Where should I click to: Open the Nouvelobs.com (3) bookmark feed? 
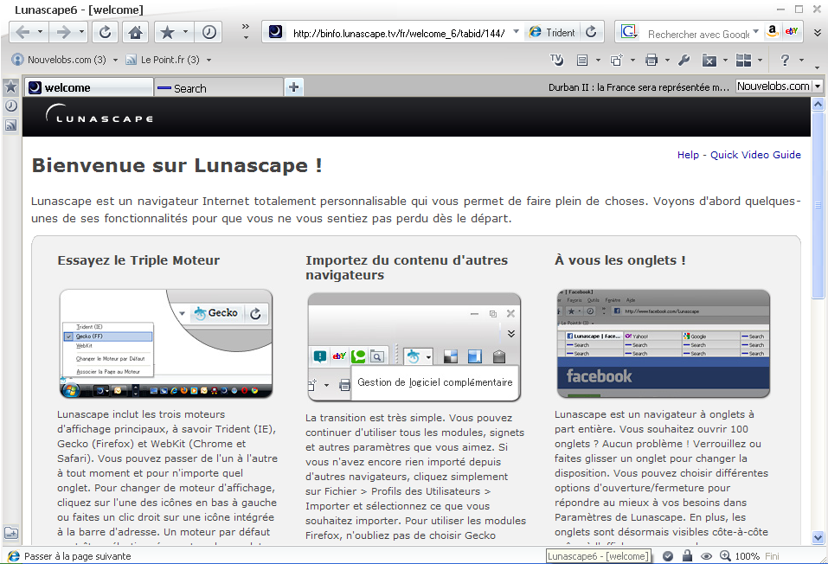click(59, 60)
